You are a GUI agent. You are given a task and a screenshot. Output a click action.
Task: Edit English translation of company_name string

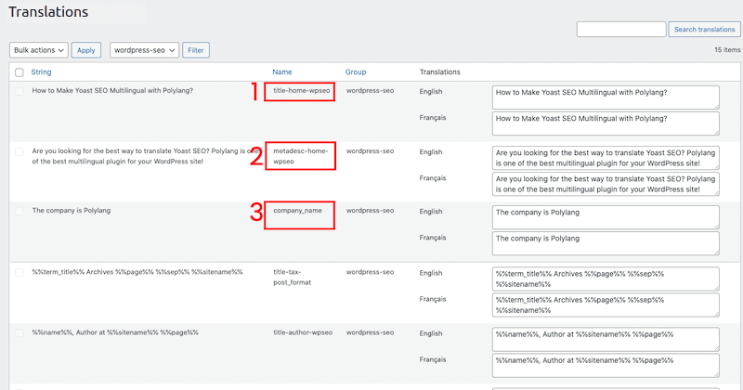pyautogui.click(x=606, y=217)
